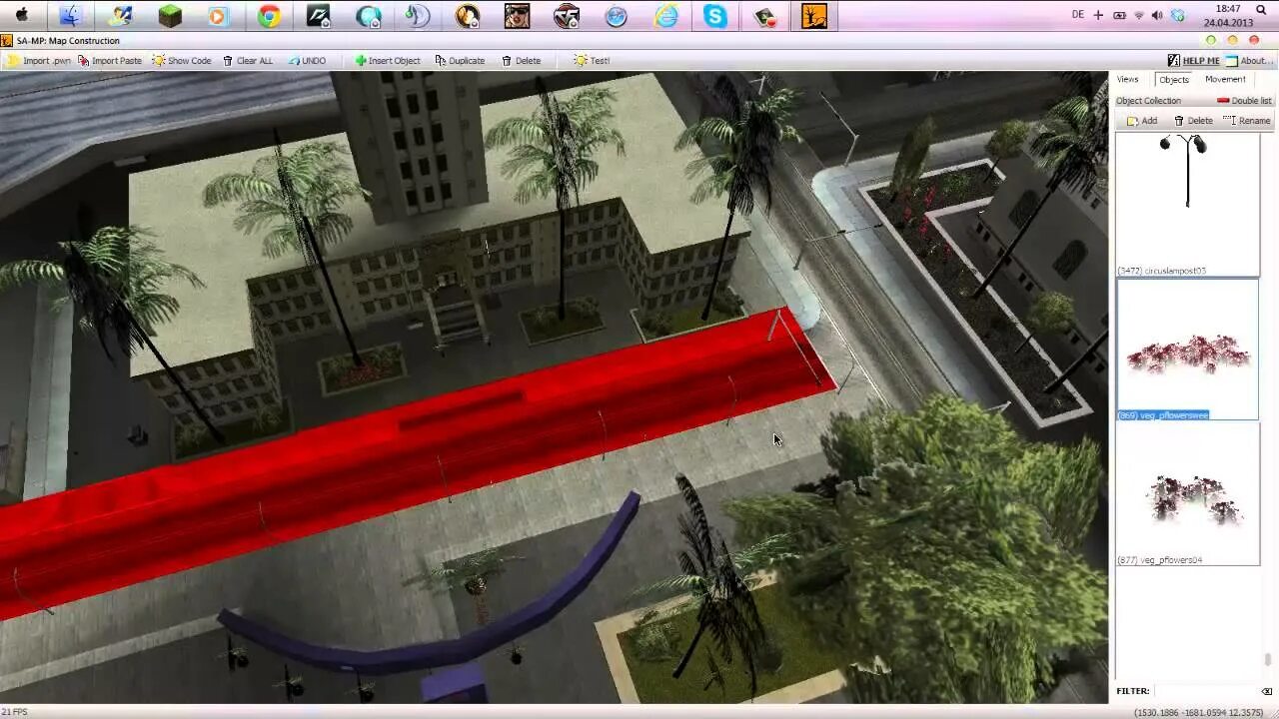Open the Finder icon in top dock
The image size is (1279, 719).
[70, 16]
